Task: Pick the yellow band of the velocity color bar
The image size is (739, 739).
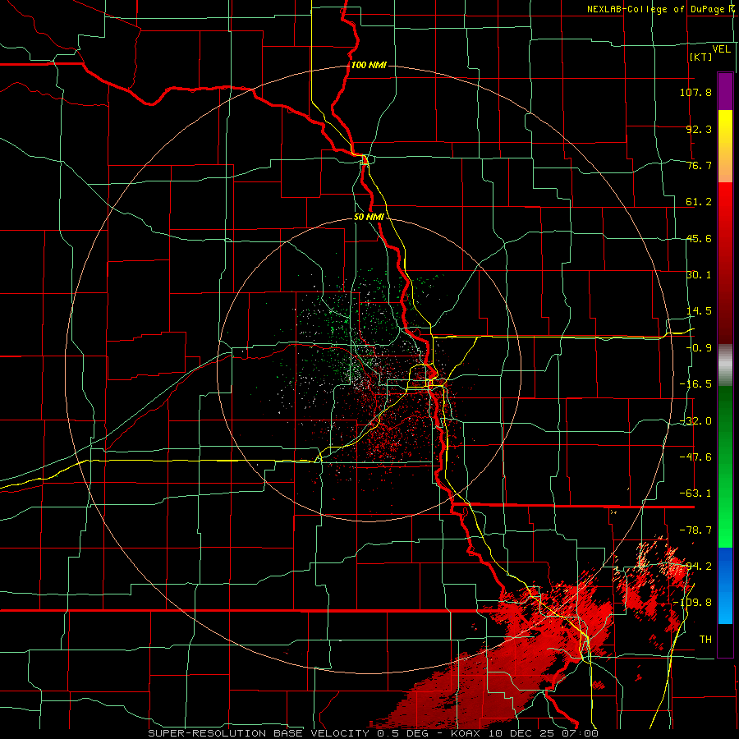Action: 725,146
